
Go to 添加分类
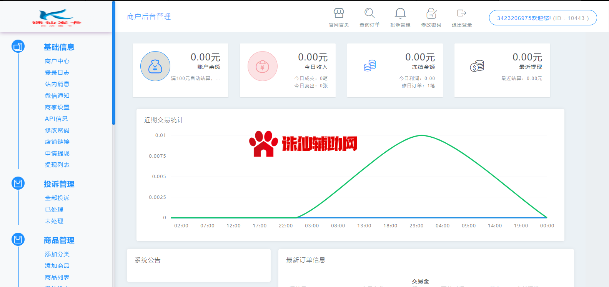coord(57,254)
